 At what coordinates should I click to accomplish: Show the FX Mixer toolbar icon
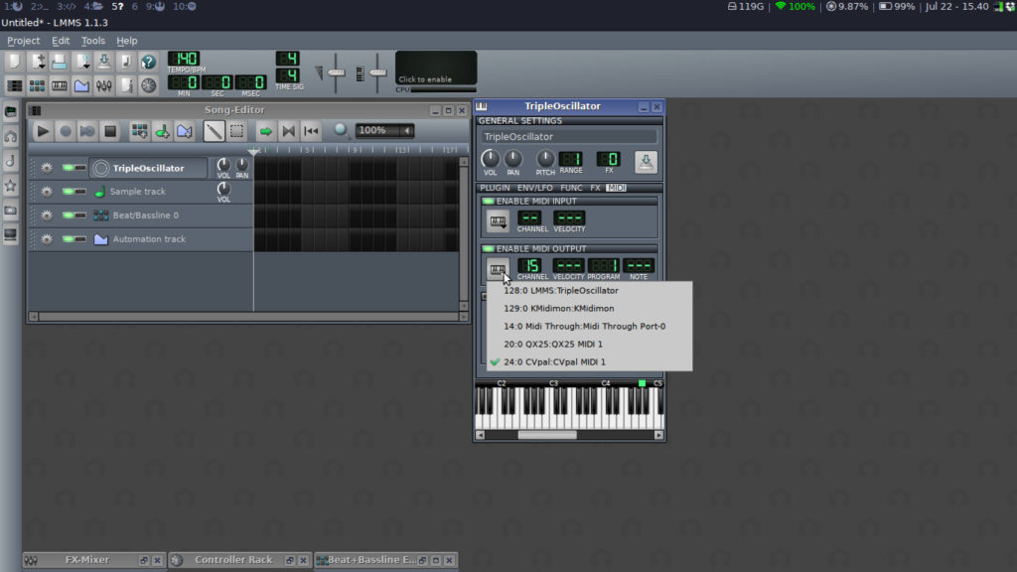103,85
